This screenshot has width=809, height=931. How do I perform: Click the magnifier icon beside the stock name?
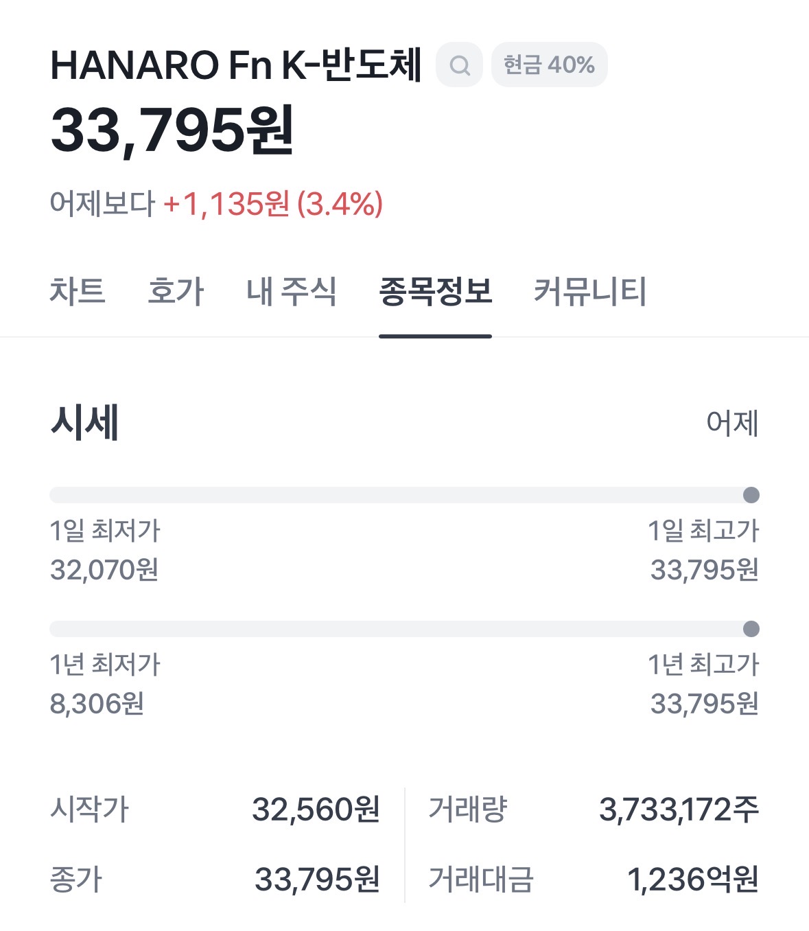(459, 65)
